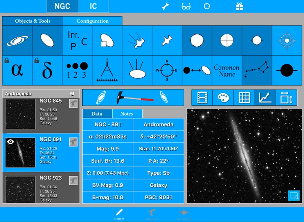Select the NGC 845 list entry
This screenshot has width=304, height=222.
(41, 115)
